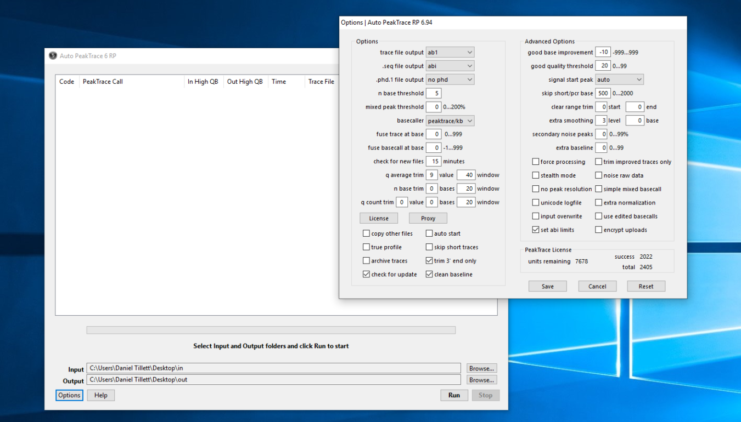
Task: Click the Input path text field
Action: coord(274,368)
